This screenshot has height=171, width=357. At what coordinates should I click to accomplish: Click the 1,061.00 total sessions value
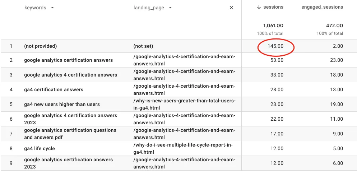(273, 26)
